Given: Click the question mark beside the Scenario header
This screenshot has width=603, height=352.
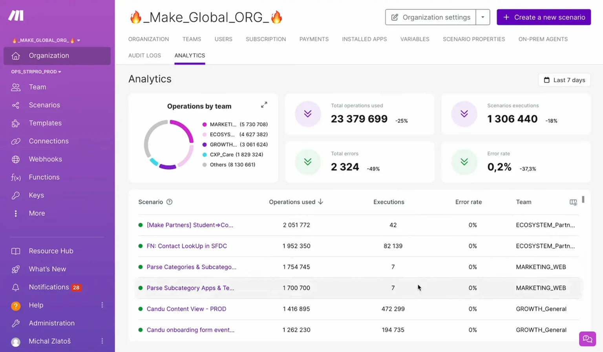Looking at the screenshot, I should [x=169, y=202].
